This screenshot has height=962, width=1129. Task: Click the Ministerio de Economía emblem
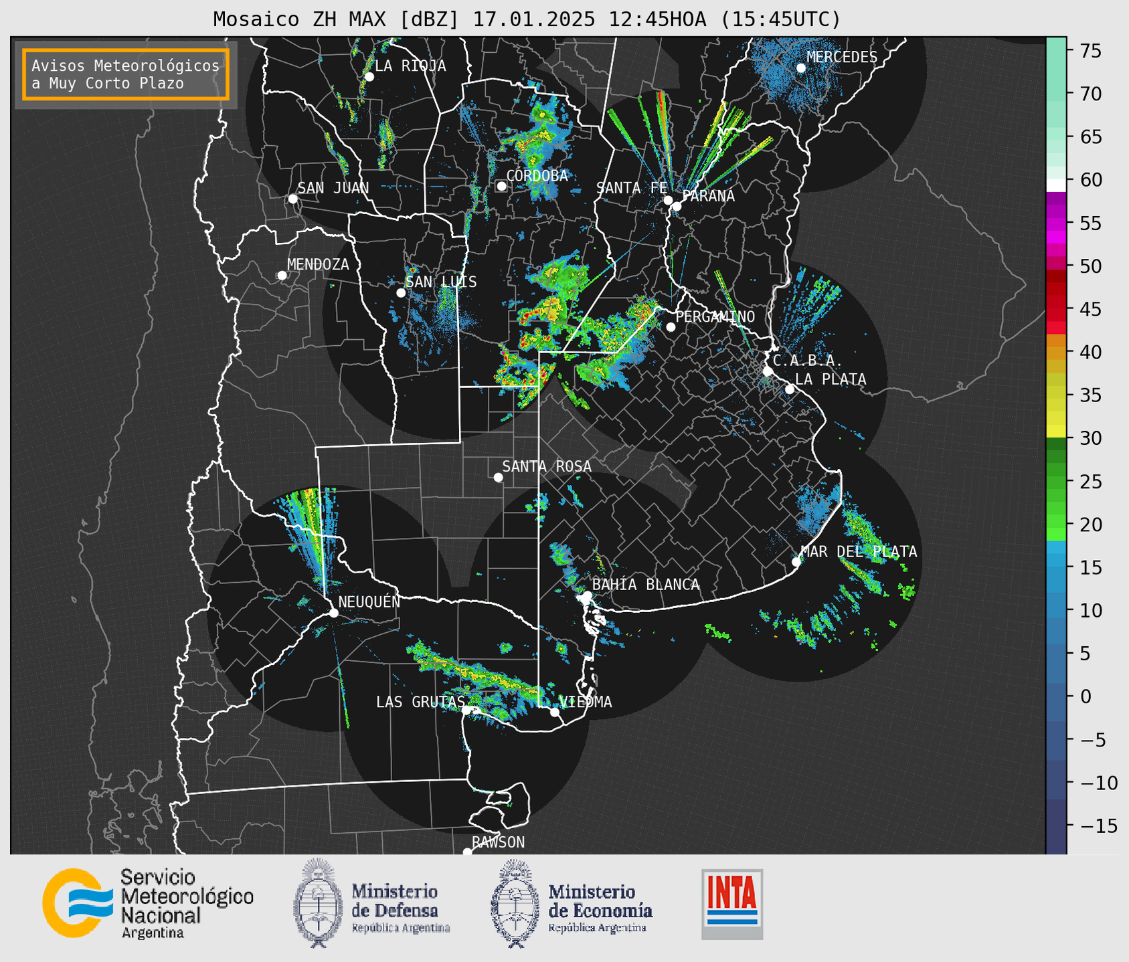(515, 902)
